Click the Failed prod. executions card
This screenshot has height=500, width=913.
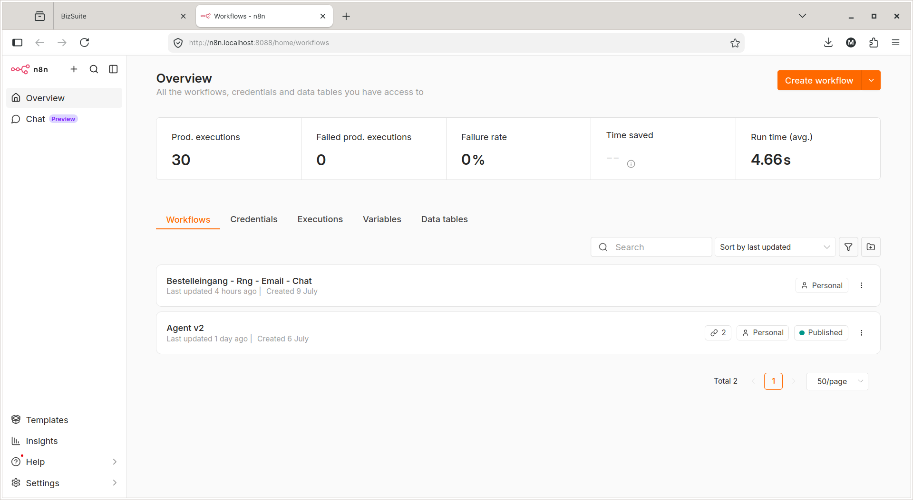[x=374, y=149]
